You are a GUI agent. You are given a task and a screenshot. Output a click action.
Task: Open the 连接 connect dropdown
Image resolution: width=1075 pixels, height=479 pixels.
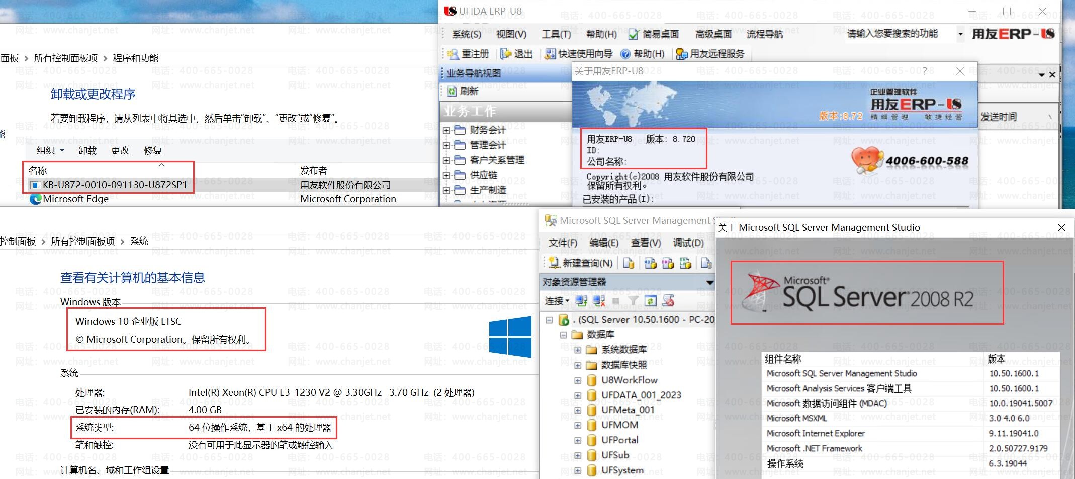(x=557, y=301)
